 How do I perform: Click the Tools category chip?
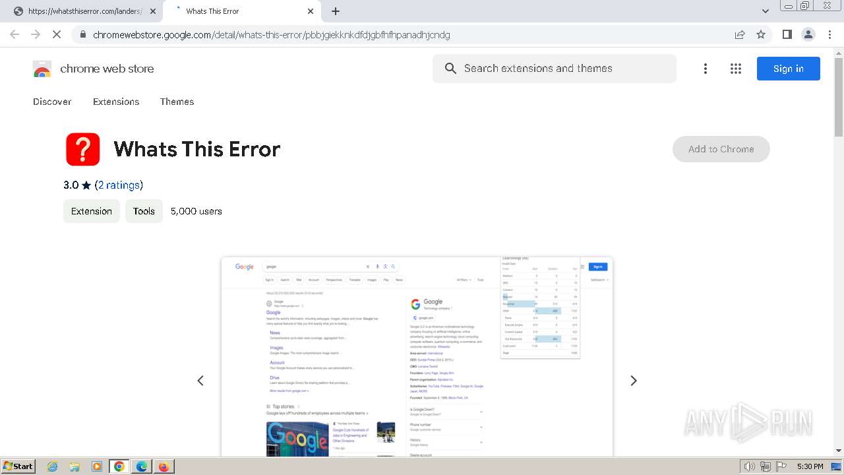(144, 211)
